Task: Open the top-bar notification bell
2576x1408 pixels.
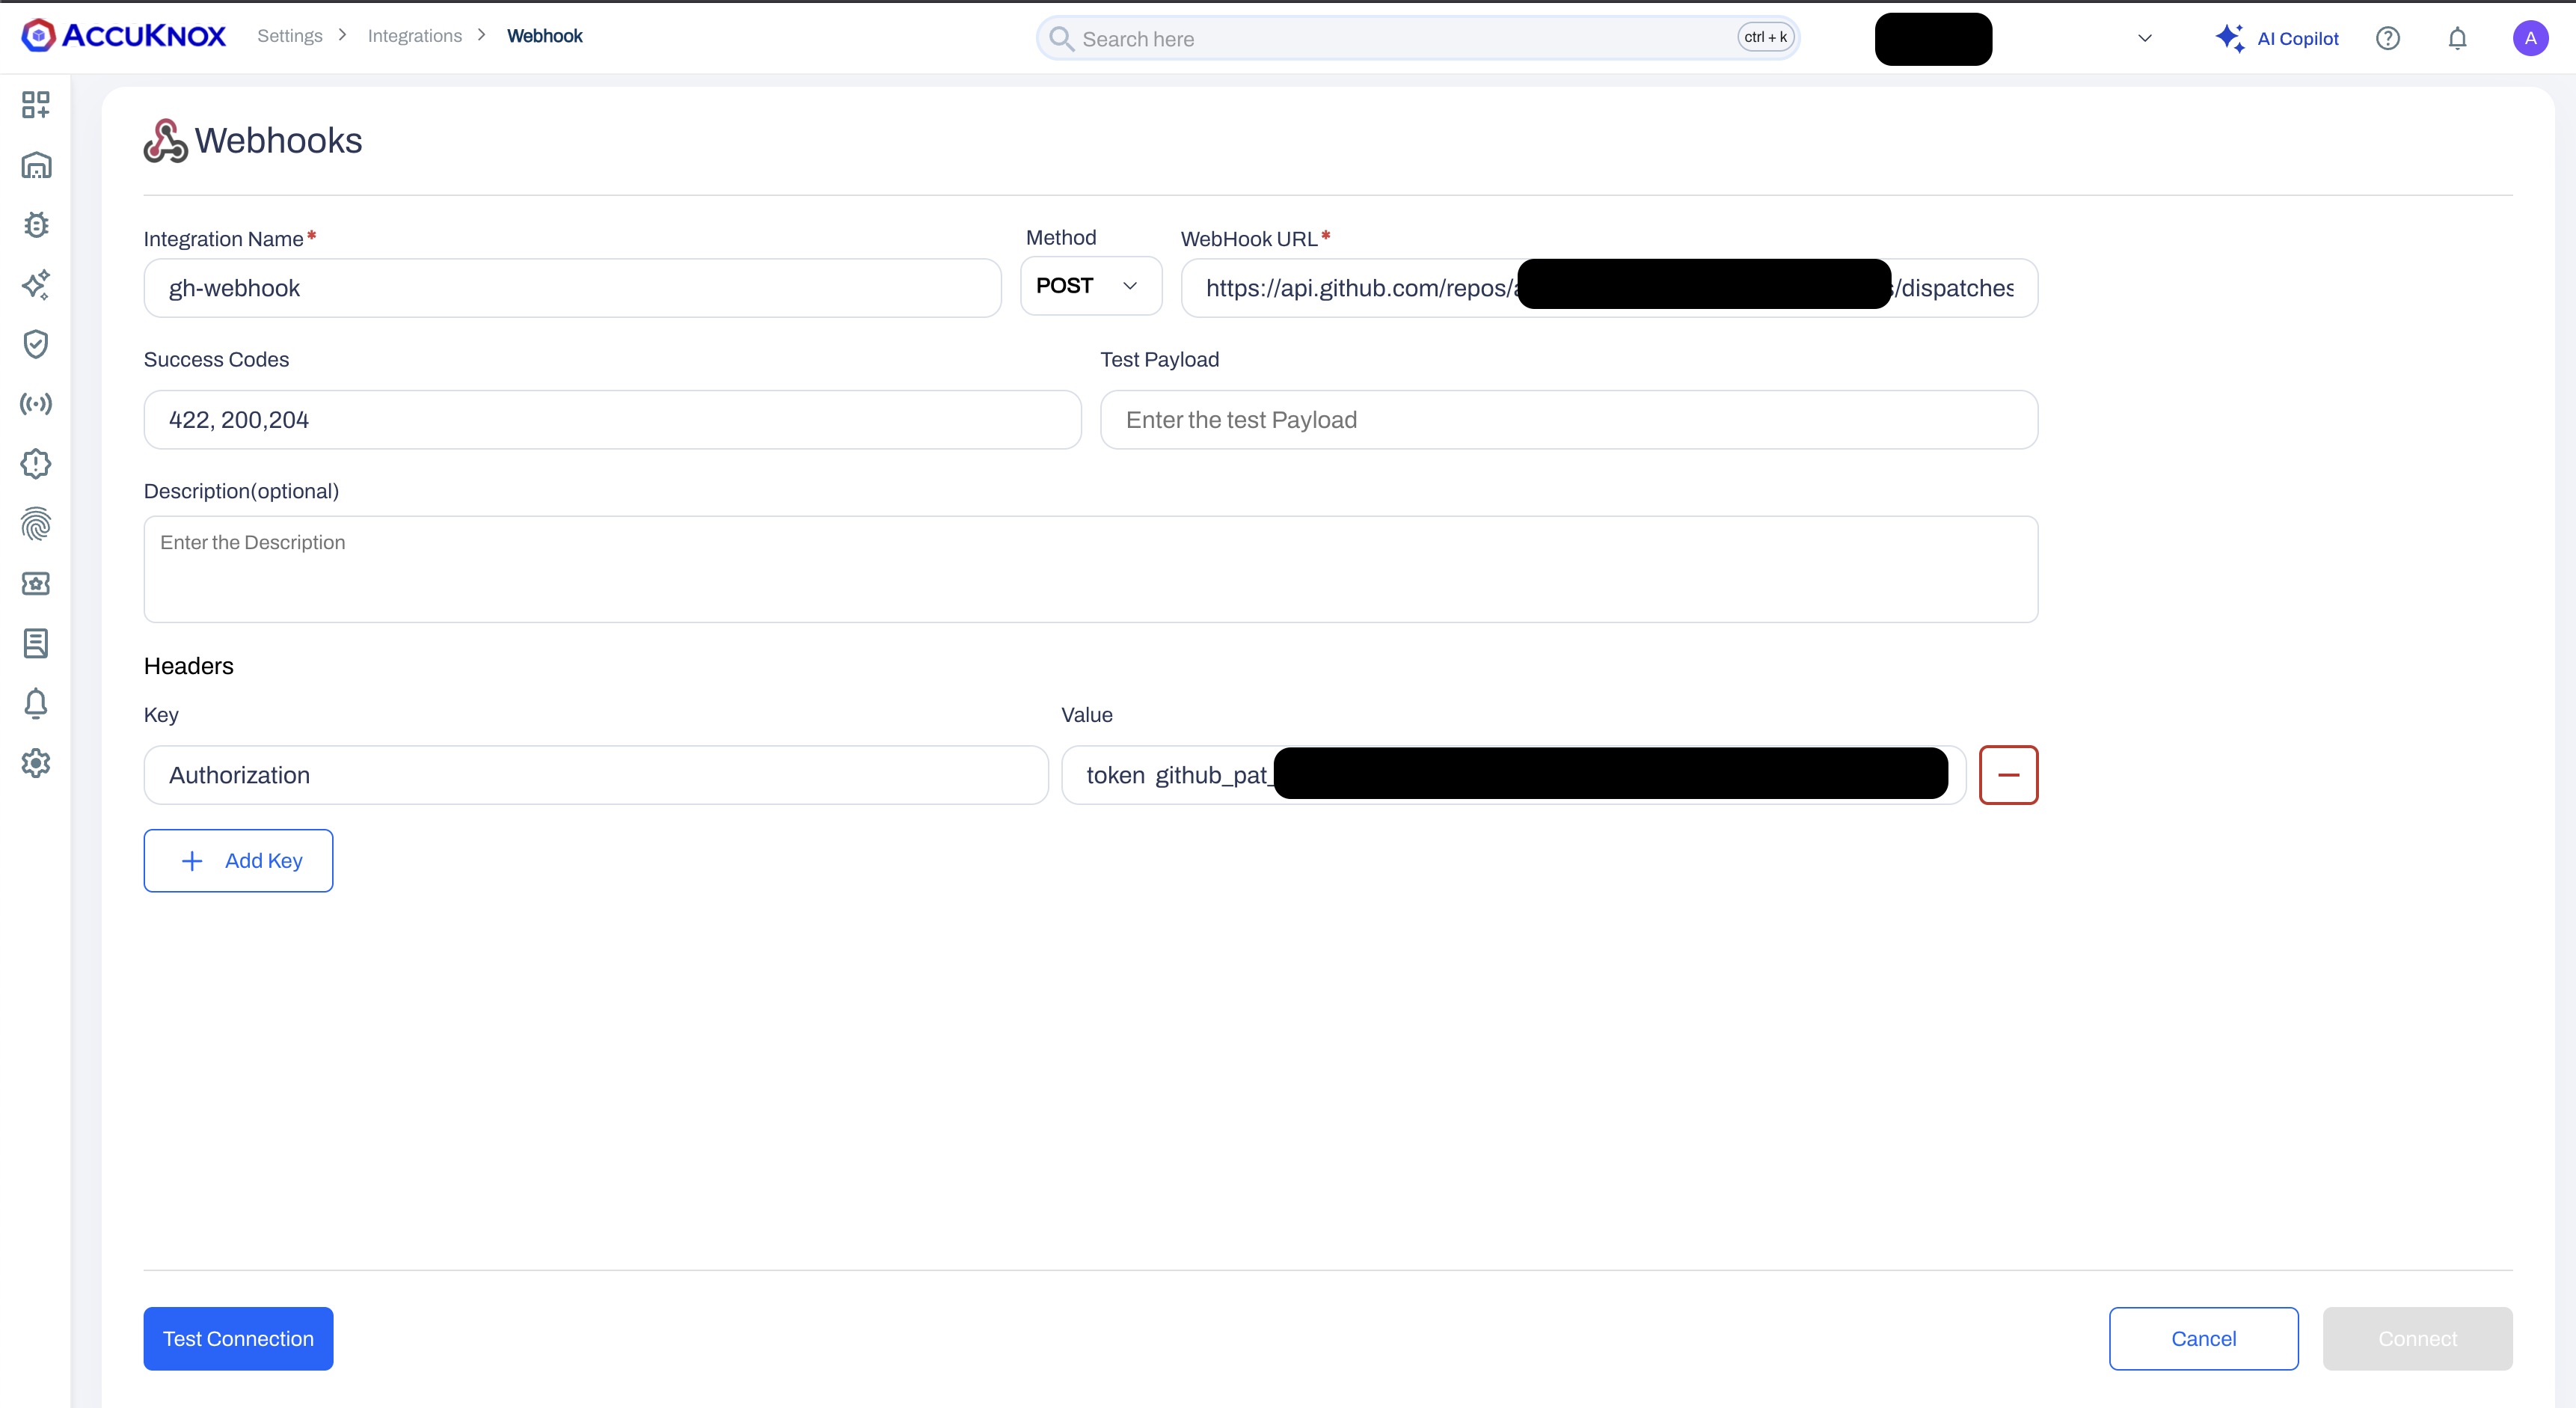Action: (2457, 39)
